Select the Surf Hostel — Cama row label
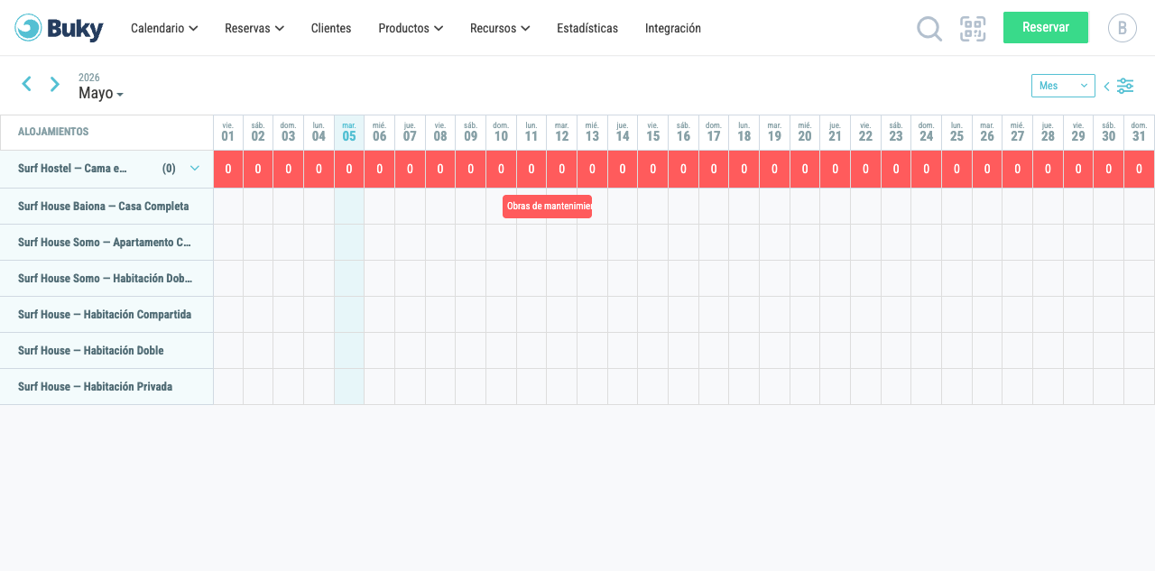The width and height of the screenshot is (1155, 571). (x=72, y=169)
